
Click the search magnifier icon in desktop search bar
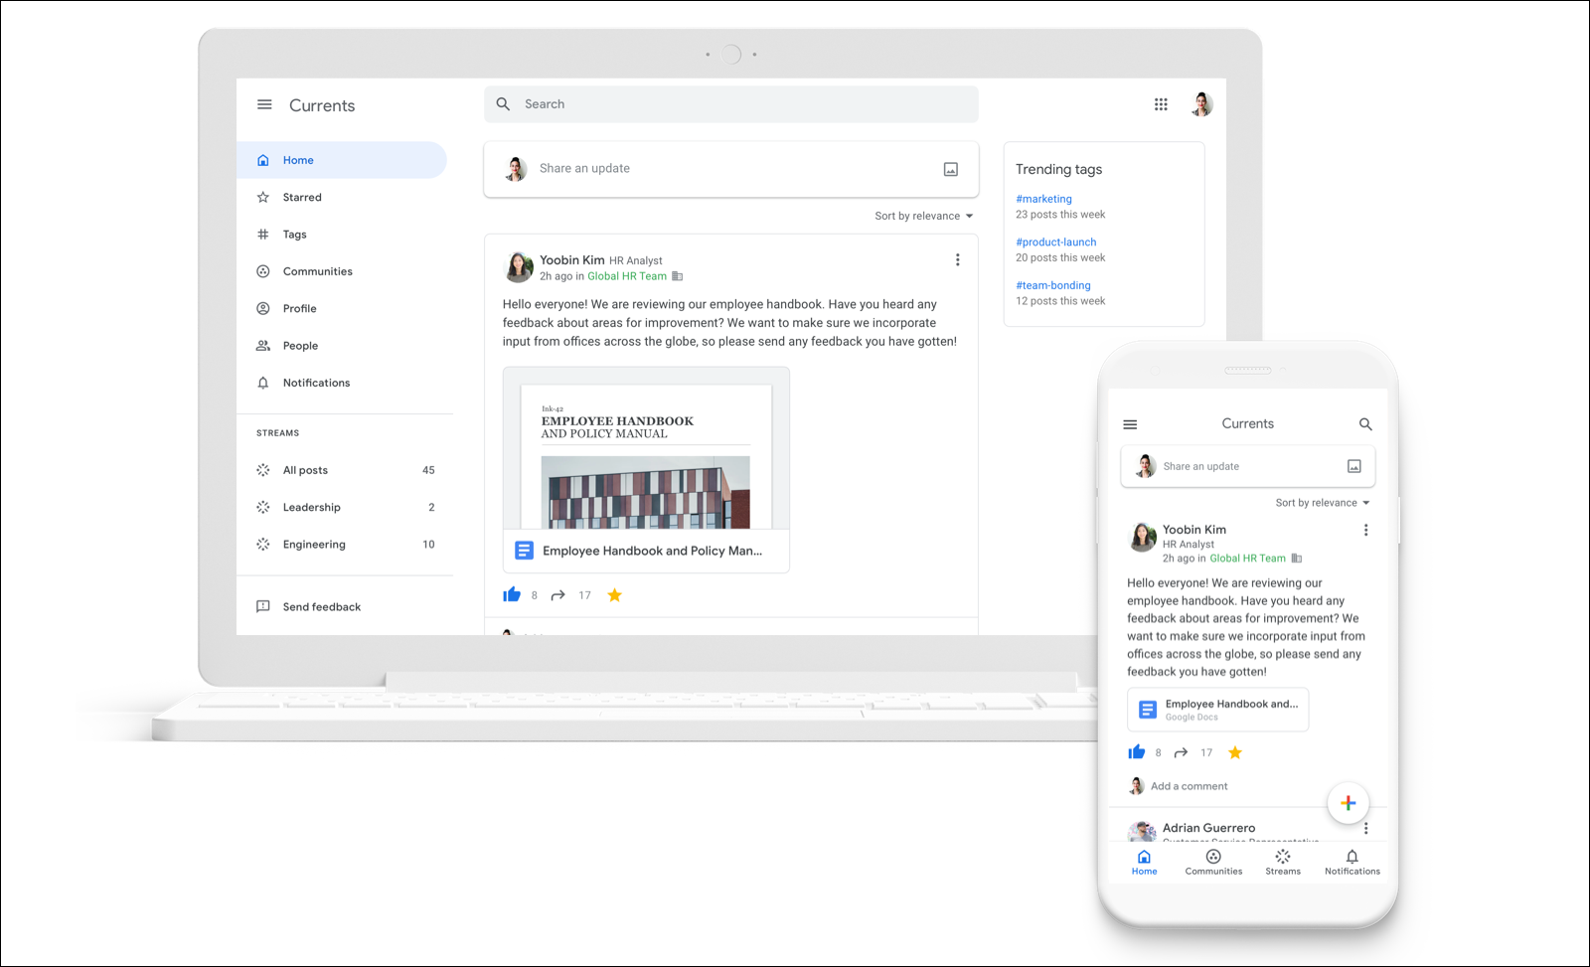pos(503,104)
